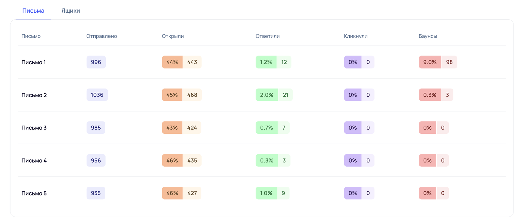The width and height of the screenshot is (517, 220).
Task: Click the green 1.0% replied badge
Action: tap(266, 193)
